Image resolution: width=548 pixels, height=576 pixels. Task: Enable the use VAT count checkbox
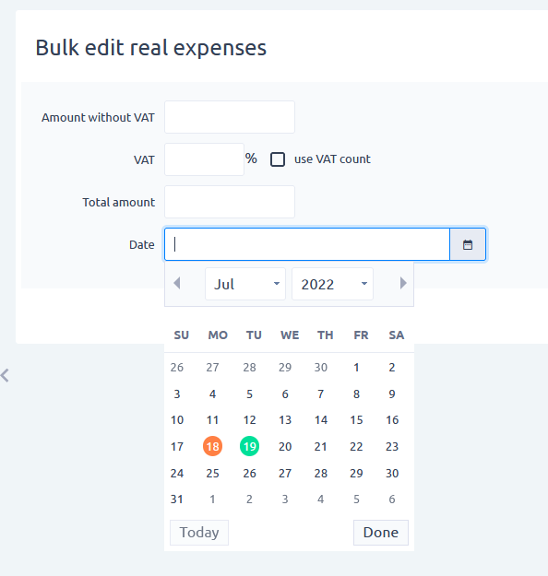pyautogui.click(x=278, y=159)
